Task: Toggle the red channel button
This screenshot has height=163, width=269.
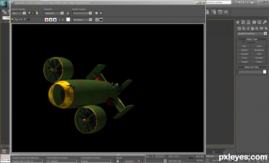Action: coord(47,20)
